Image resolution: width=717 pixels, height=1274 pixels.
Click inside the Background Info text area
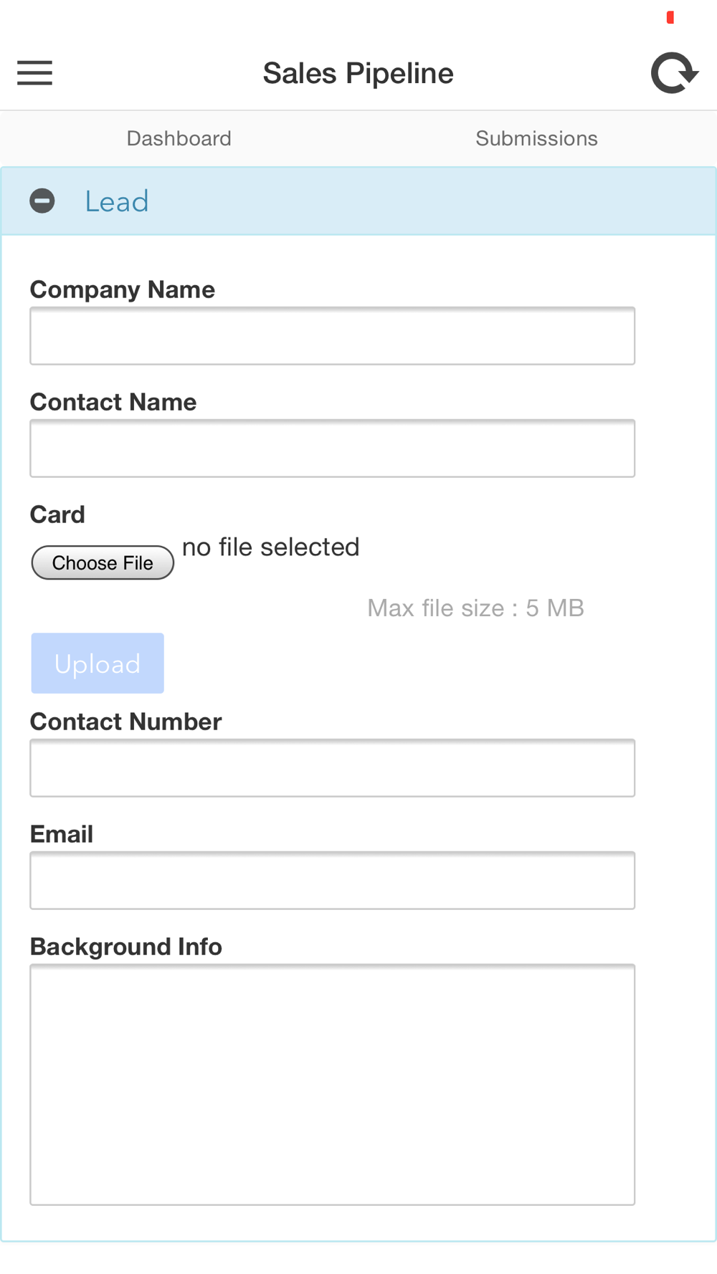click(x=333, y=1085)
